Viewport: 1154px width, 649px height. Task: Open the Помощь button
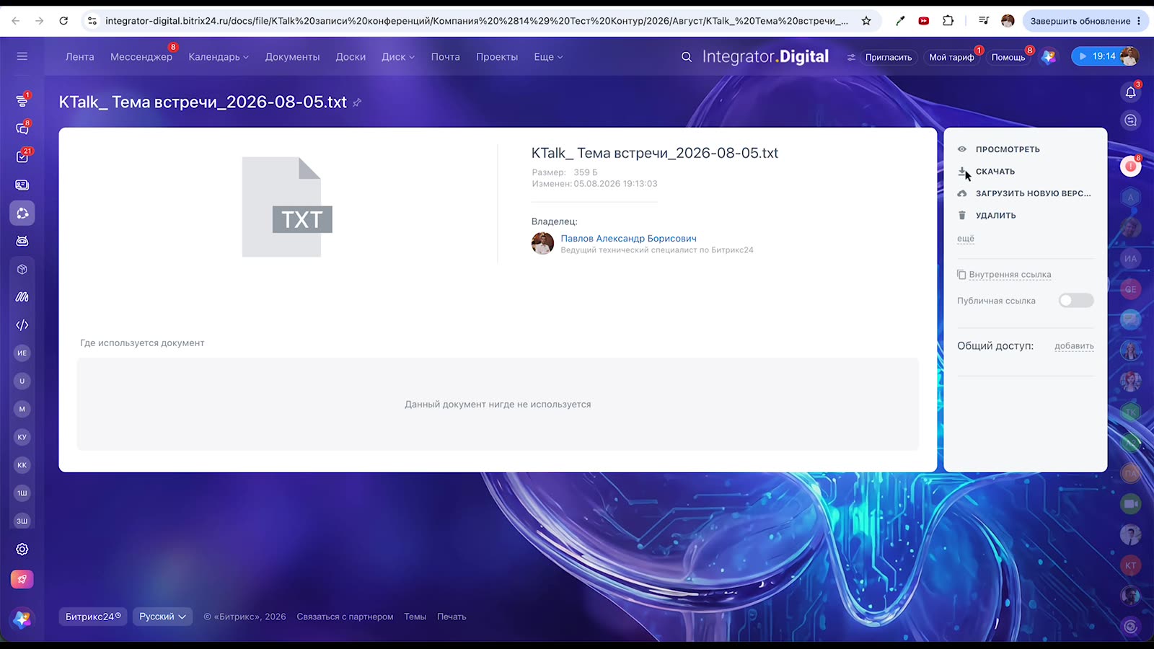(1008, 57)
